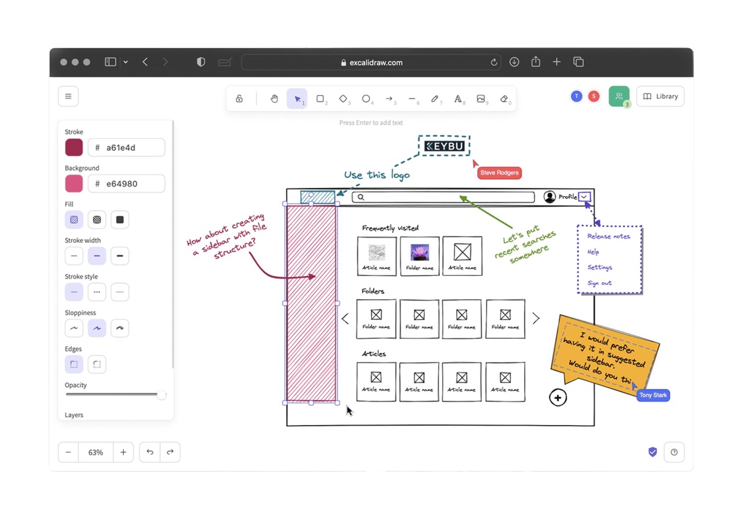Click the KEYBU logo image on canvas
The height and width of the screenshot is (519, 742).
[445, 146]
